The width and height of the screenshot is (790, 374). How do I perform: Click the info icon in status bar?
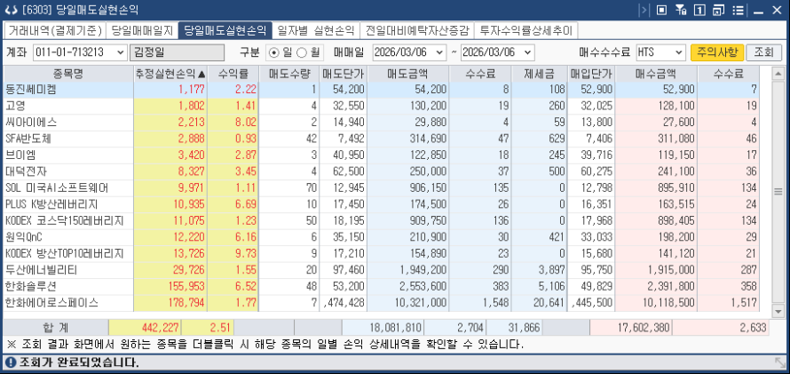11,362
